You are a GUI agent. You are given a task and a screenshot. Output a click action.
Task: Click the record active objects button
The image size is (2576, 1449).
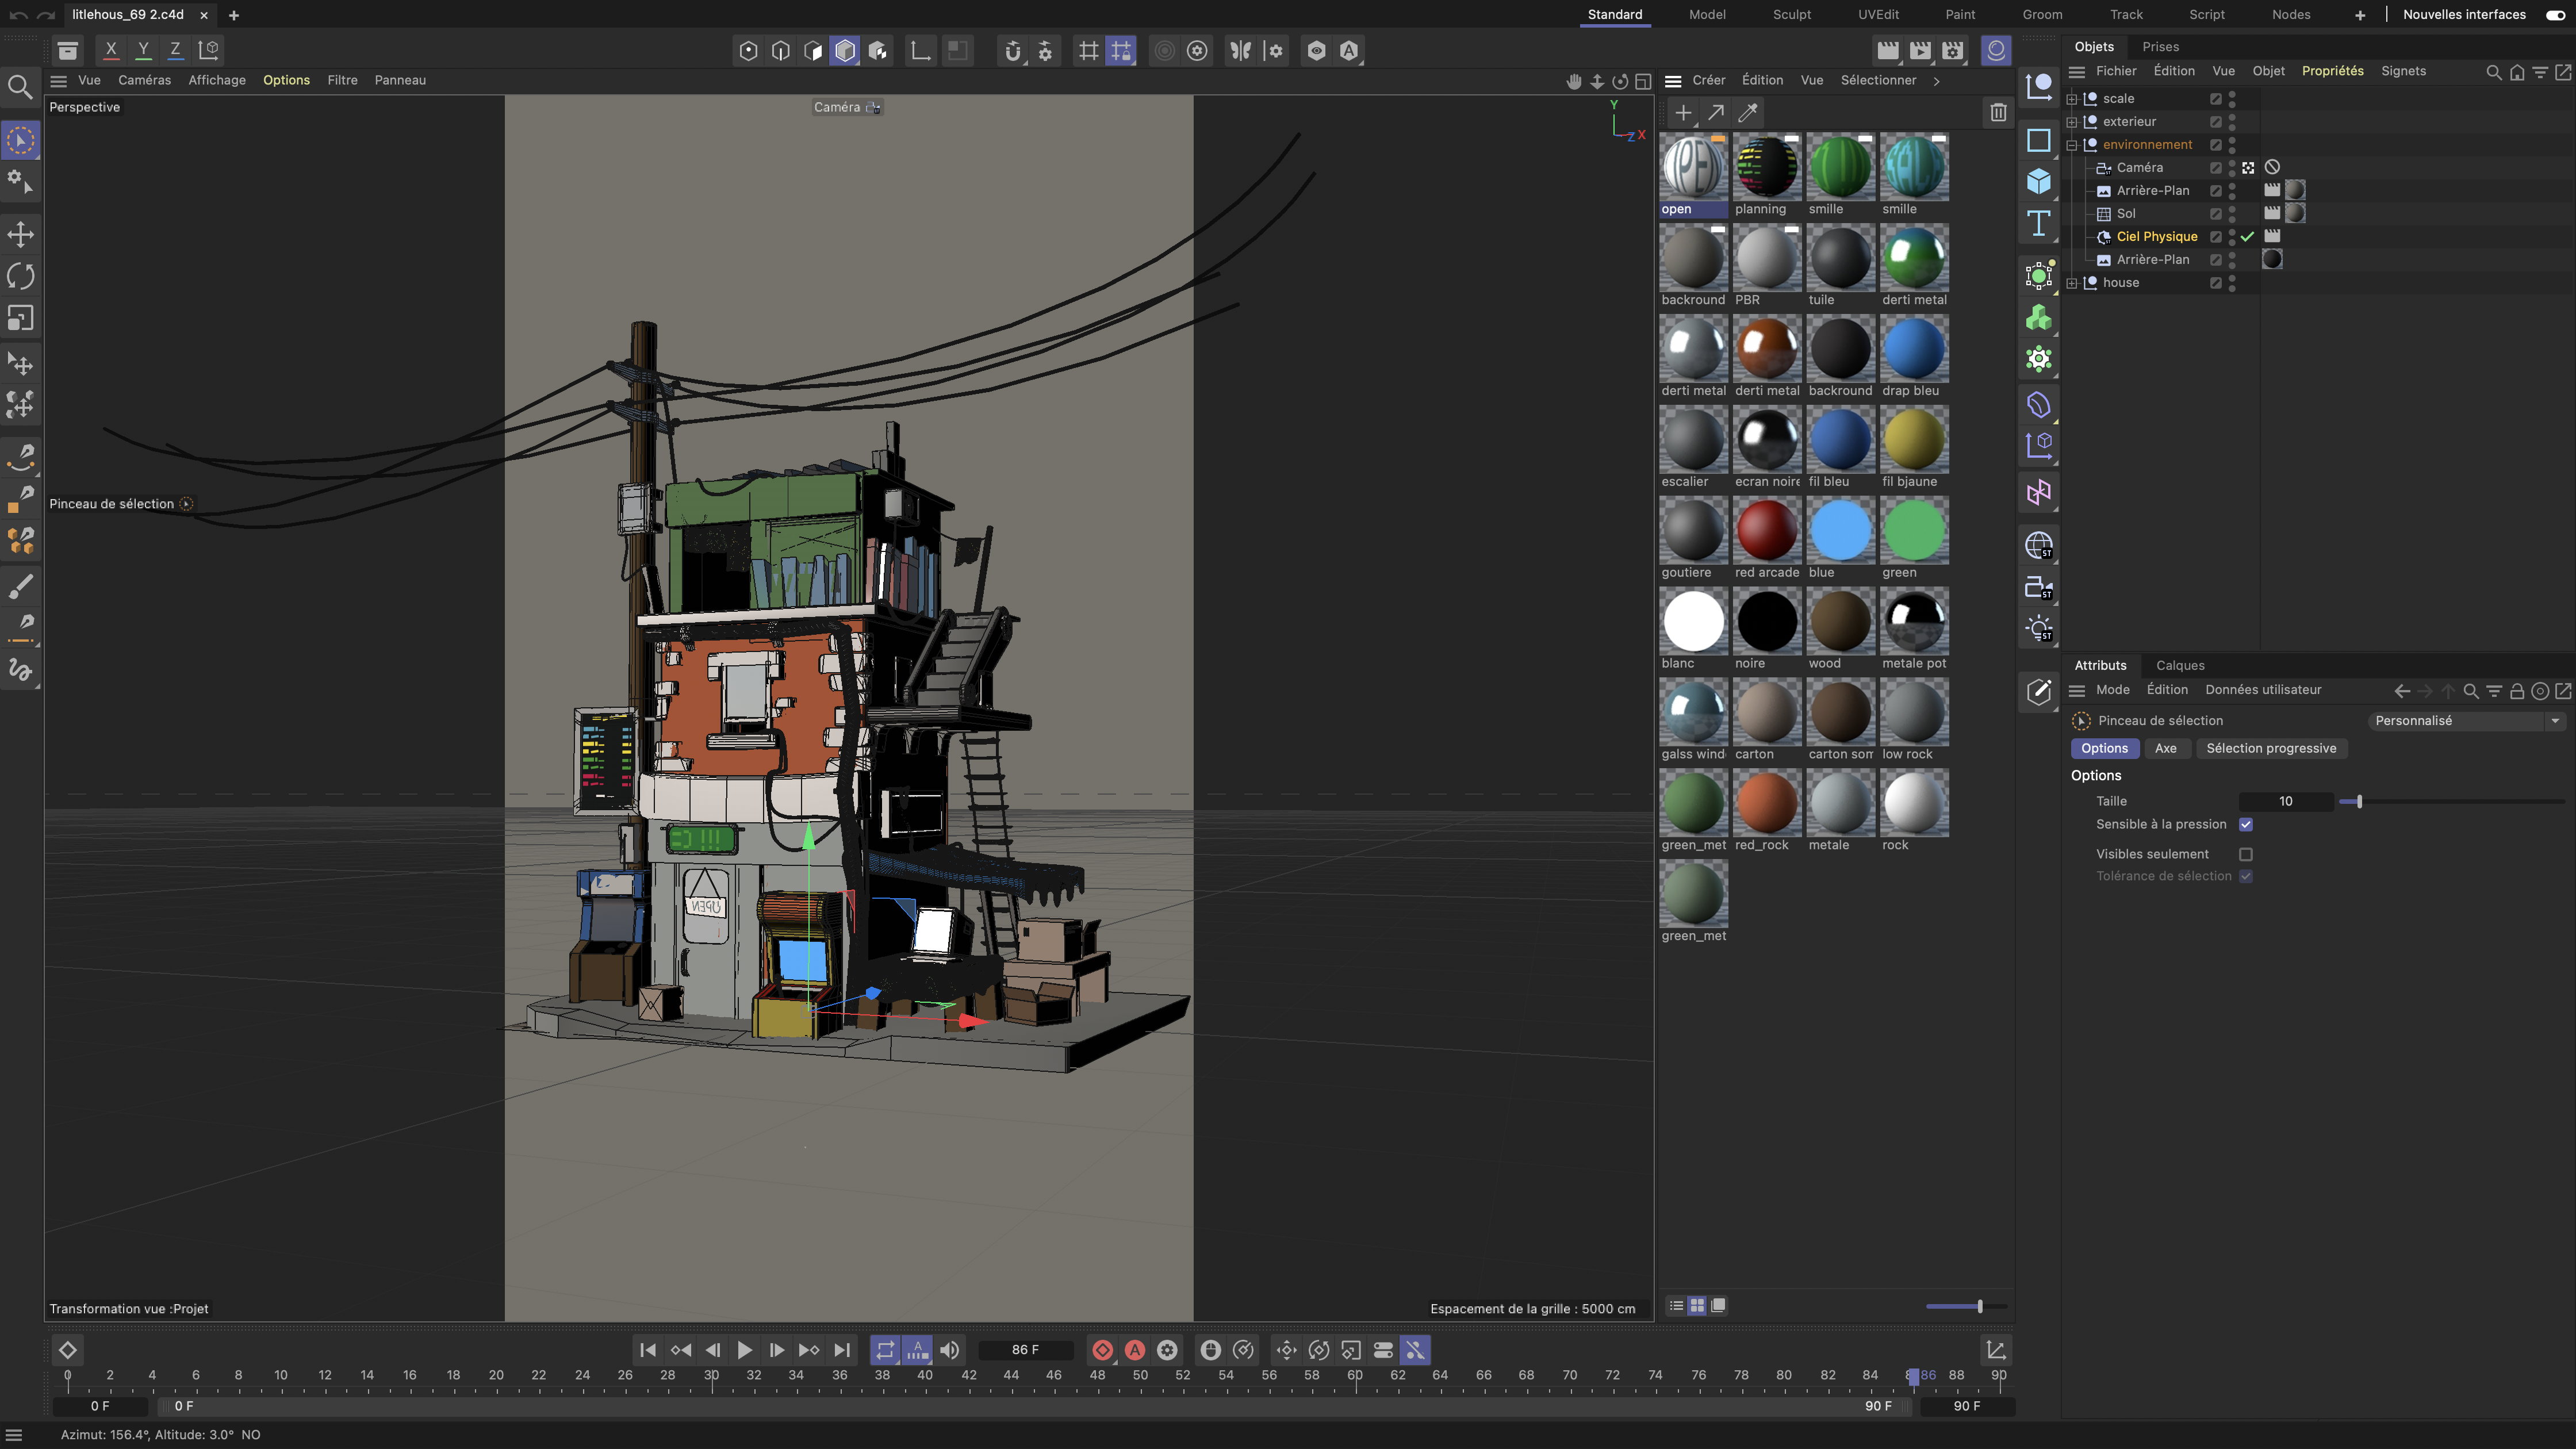click(1102, 1350)
